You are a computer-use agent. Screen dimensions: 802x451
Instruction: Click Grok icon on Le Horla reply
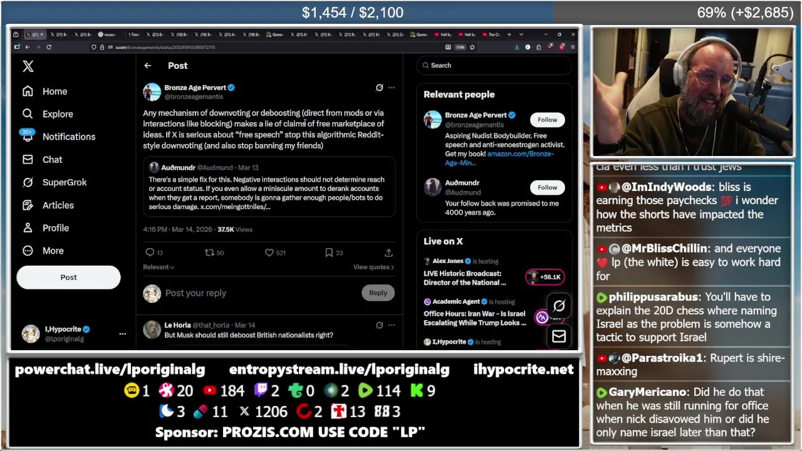(x=379, y=325)
